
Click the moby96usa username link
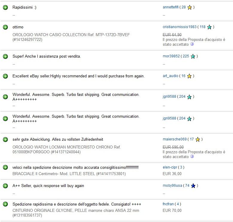(x=172, y=186)
